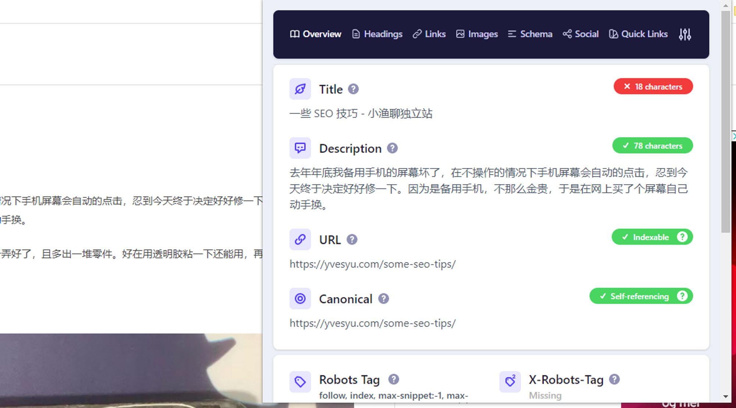Click the 18 characters warning badge
The image size is (736, 408).
click(x=653, y=86)
